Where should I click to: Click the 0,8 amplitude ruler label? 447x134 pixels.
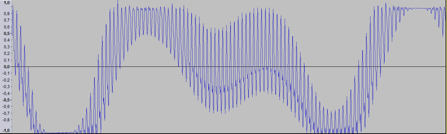point(7,13)
